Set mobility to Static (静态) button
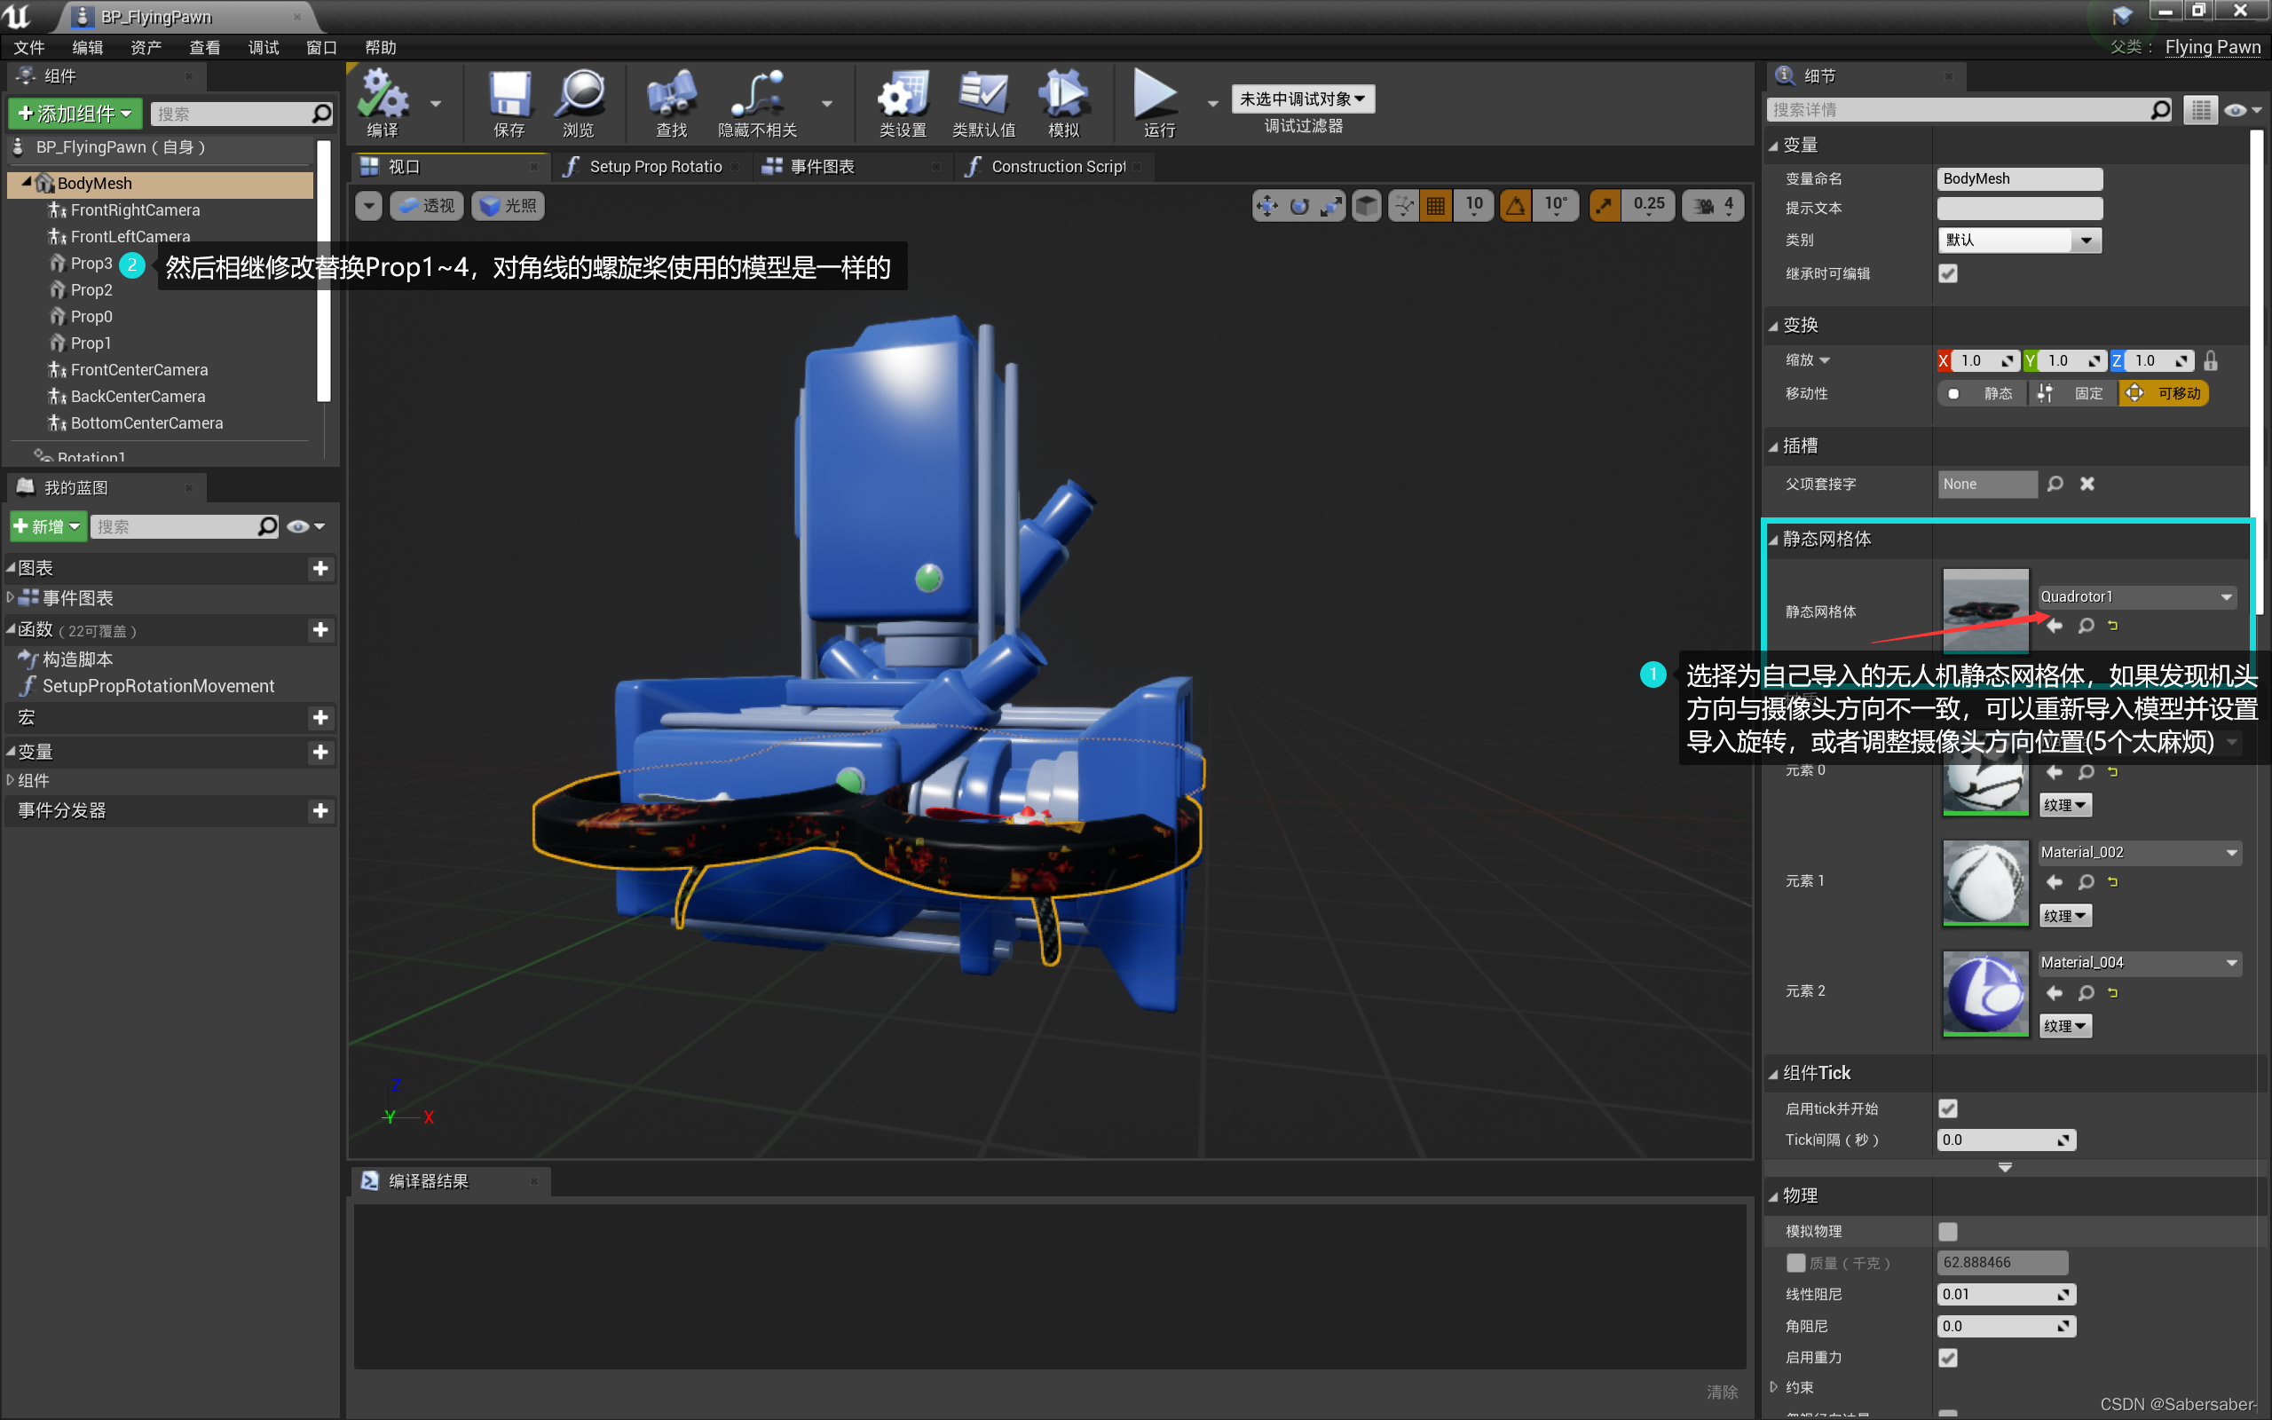This screenshot has width=2272, height=1420. click(1983, 393)
